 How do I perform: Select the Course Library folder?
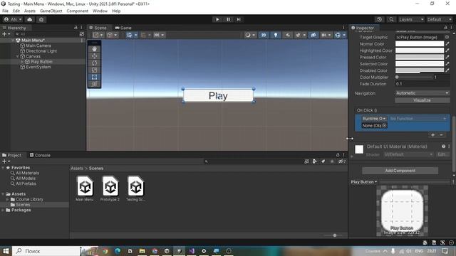[x=29, y=199]
